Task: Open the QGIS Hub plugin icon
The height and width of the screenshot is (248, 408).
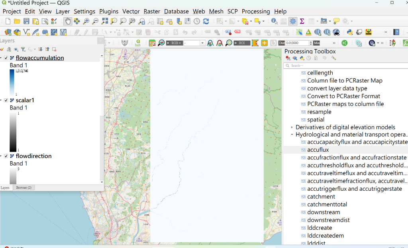Action: tap(137, 43)
